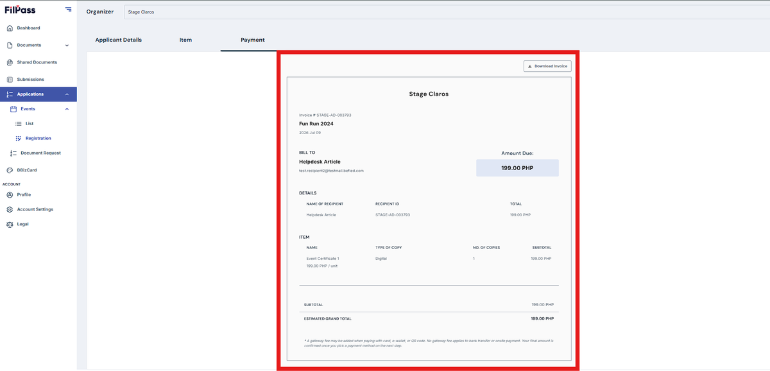The width and height of the screenshot is (770, 371).
Task: Expand the Documents submenu chevron
Action: point(67,46)
